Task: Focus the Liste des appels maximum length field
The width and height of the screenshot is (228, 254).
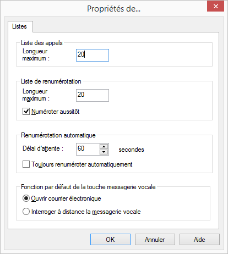Action: [x=93, y=55]
